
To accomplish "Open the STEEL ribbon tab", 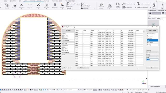I will click(5, 1).
